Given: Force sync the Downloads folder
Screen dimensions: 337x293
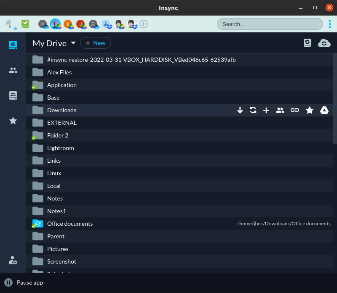Looking at the screenshot, I should pos(253,110).
